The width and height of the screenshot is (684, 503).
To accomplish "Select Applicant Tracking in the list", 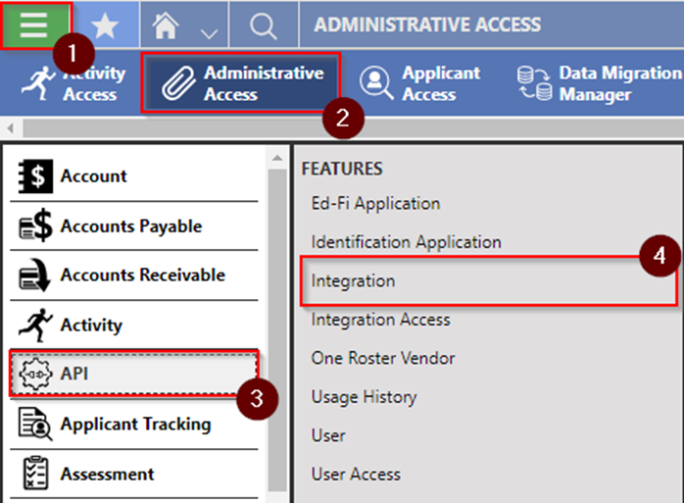I will tap(134, 425).
